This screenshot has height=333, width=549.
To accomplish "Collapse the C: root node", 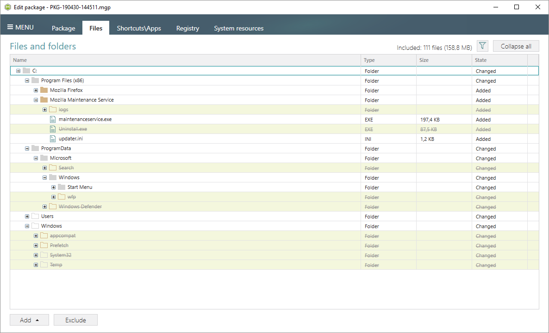I will (18, 71).
